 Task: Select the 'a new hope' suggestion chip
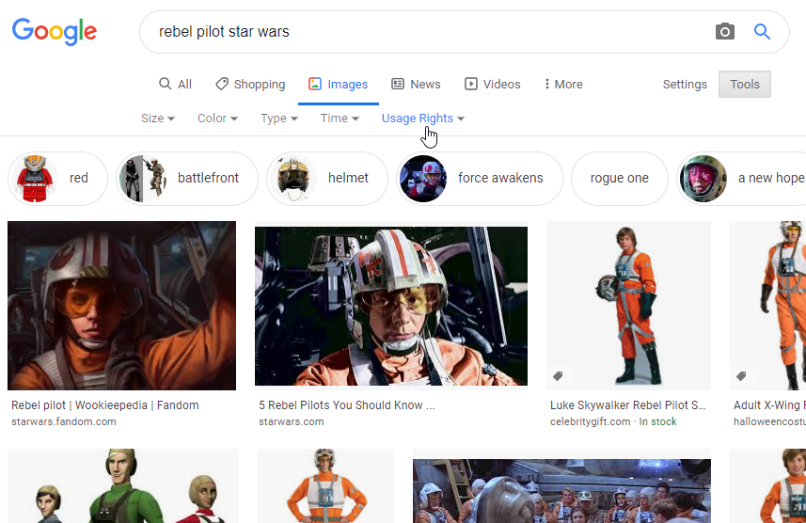pos(741,179)
